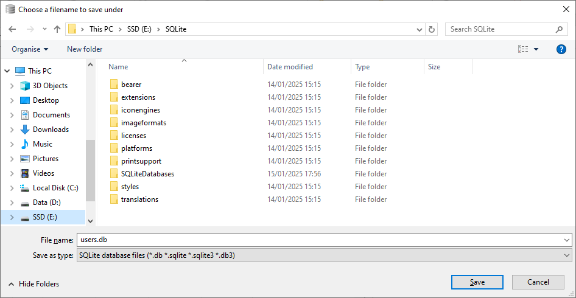
Task: Collapse the This PC tree node
Action: pos(7,71)
